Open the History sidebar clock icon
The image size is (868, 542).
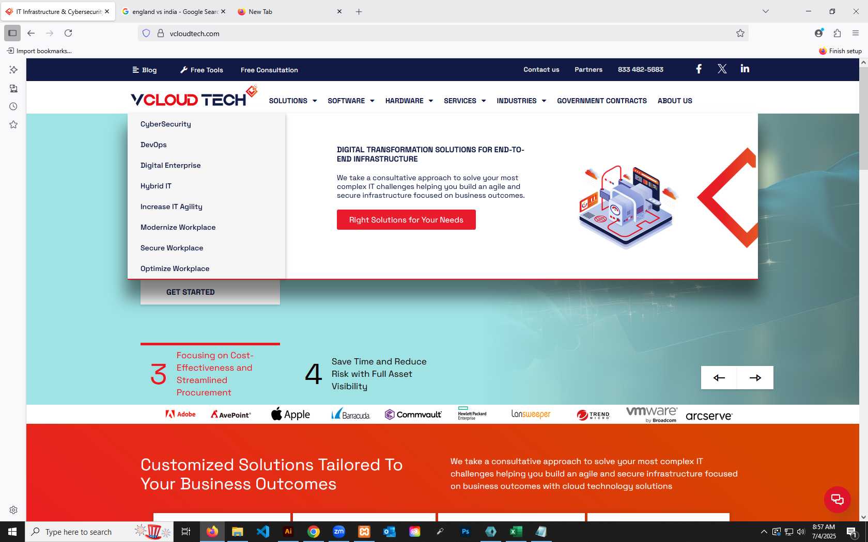tap(13, 106)
